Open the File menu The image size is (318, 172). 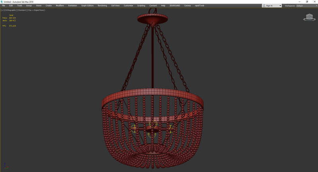pos(4,6)
